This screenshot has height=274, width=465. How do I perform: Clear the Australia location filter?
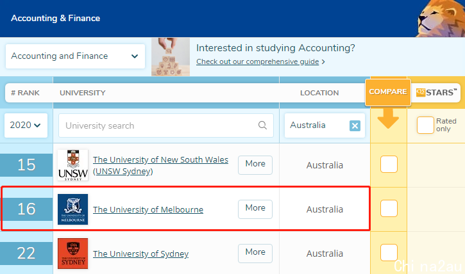pos(355,125)
